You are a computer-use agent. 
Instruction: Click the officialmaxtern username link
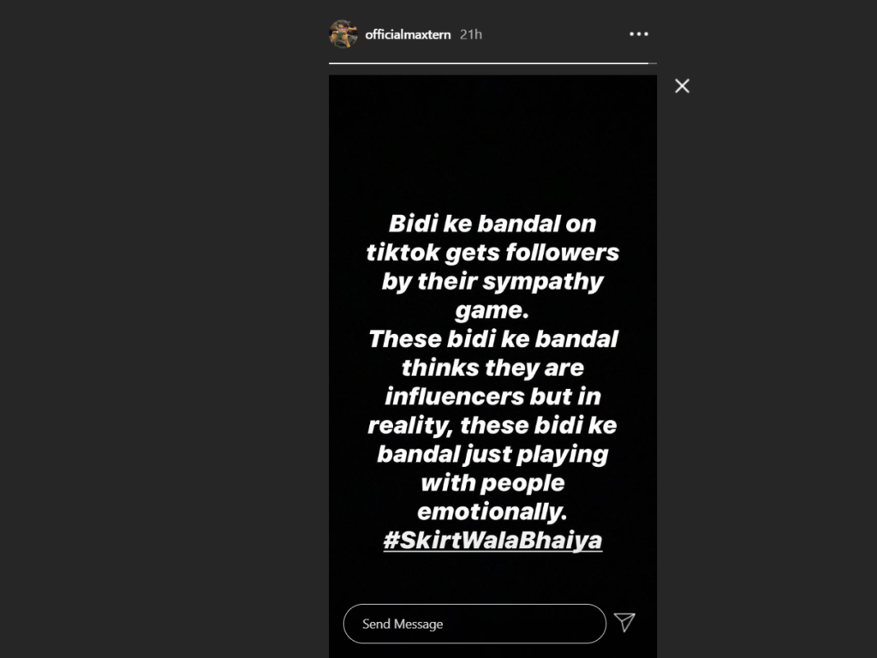(x=408, y=34)
